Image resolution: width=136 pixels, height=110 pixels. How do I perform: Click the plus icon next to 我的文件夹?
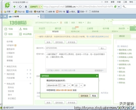pos(27,70)
